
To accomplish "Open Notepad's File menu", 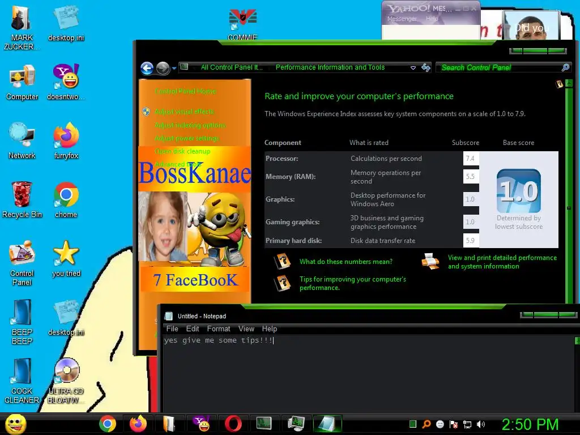I will [x=172, y=329].
